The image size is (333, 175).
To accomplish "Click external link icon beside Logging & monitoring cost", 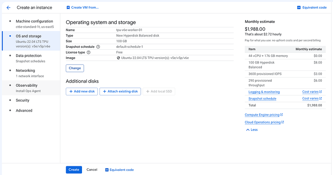I will [x=321, y=92].
